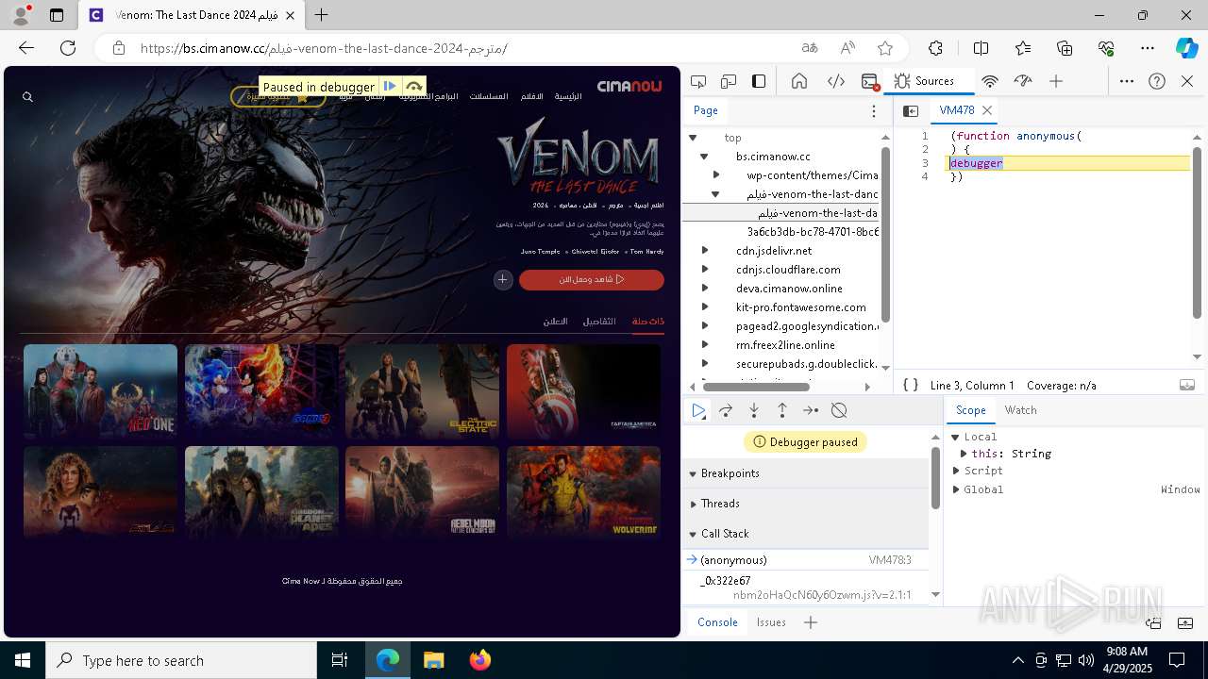The image size is (1208, 679).
Task: Resume script execution in debugger toolbar
Action: 698,410
